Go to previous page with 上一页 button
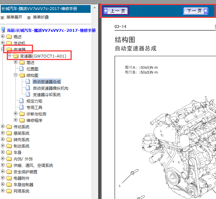Image resolution: width=216 pixels, height=199 pixels. click(116, 11)
